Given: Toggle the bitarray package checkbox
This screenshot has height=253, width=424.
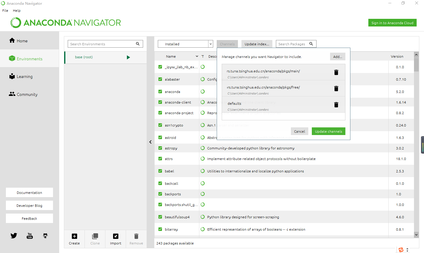Looking at the screenshot, I should tap(160, 229).
